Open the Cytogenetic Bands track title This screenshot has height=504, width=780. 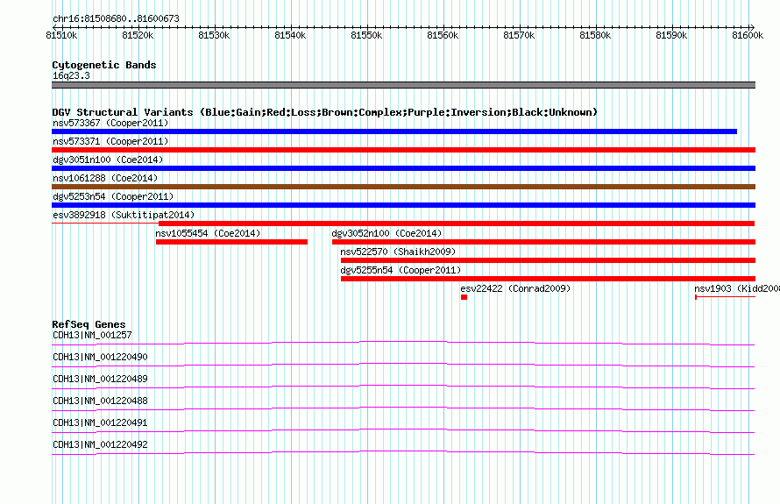[104, 65]
